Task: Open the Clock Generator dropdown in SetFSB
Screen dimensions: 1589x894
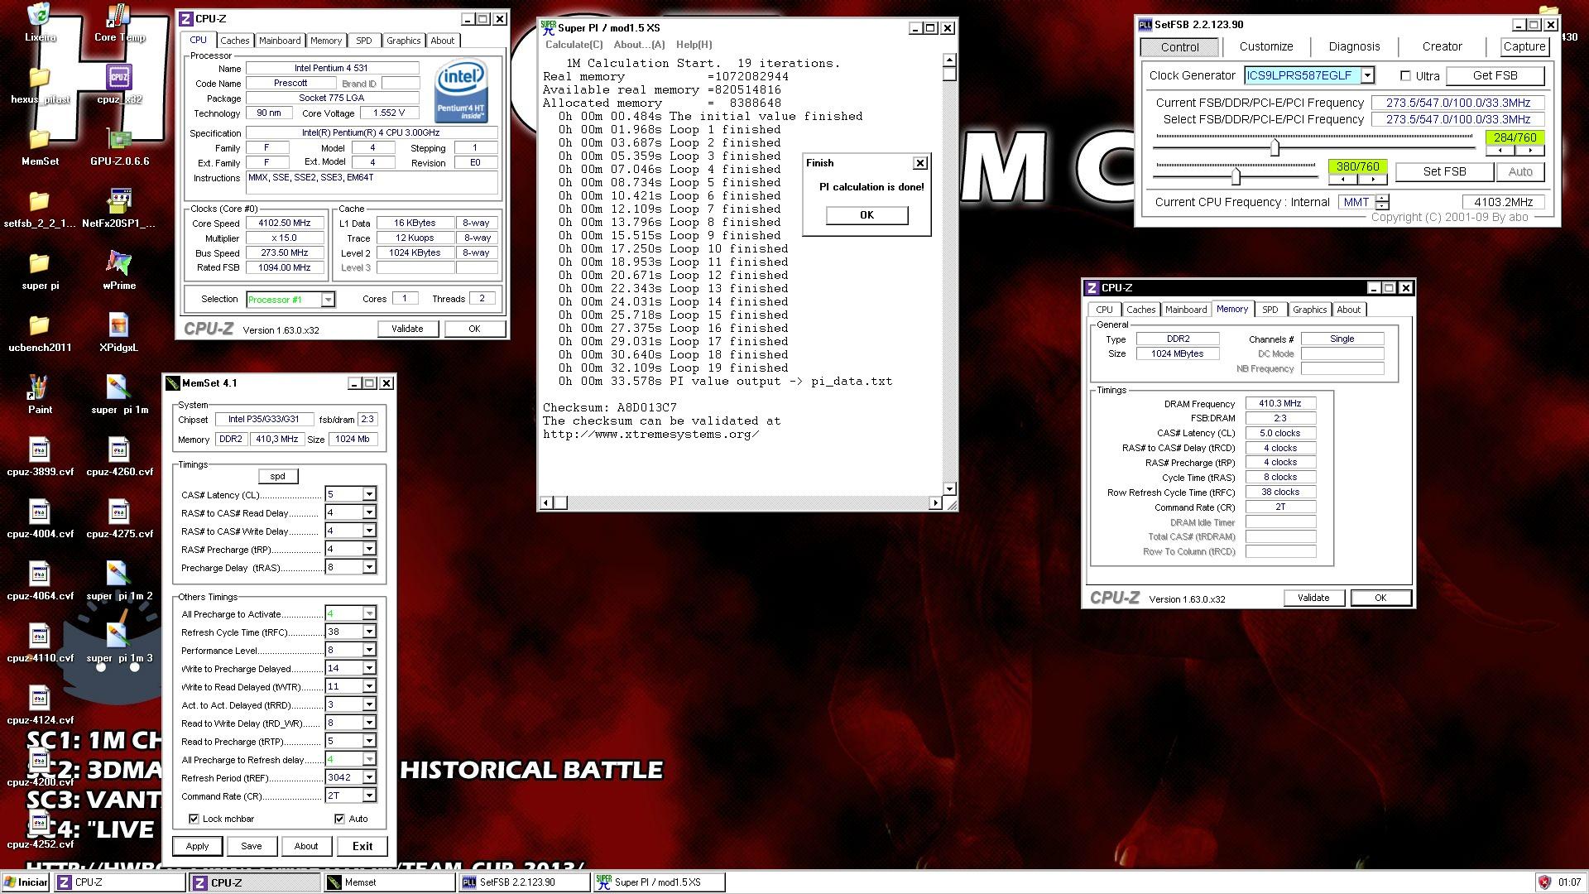Action: coord(1367,75)
